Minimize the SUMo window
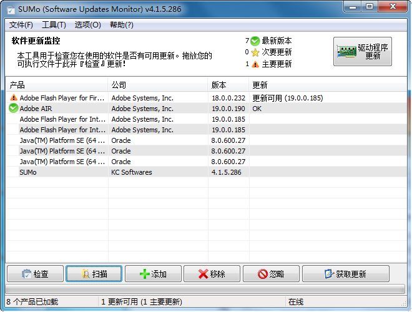 coord(353,7)
